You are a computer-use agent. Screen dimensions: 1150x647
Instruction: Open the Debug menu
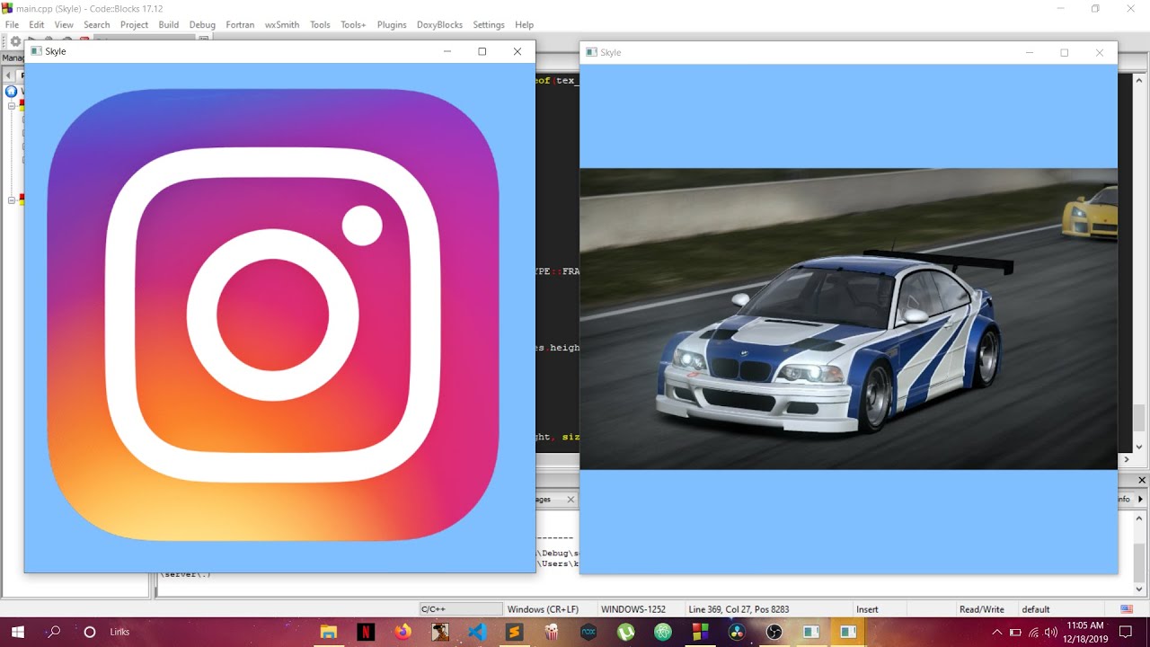pos(202,24)
